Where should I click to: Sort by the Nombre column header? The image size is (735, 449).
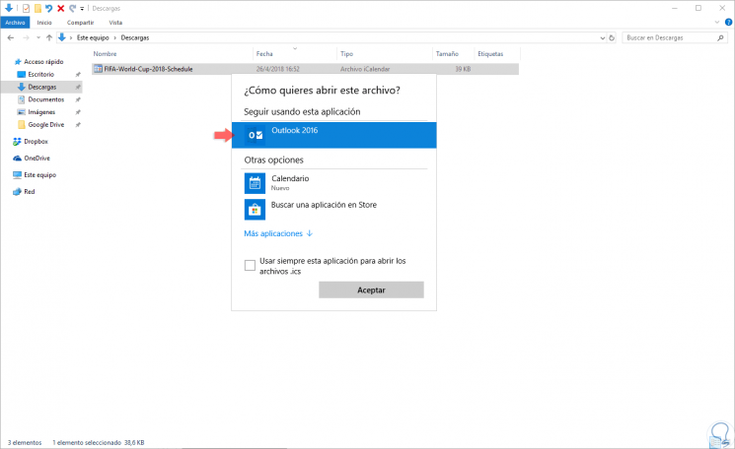point(105,54)
